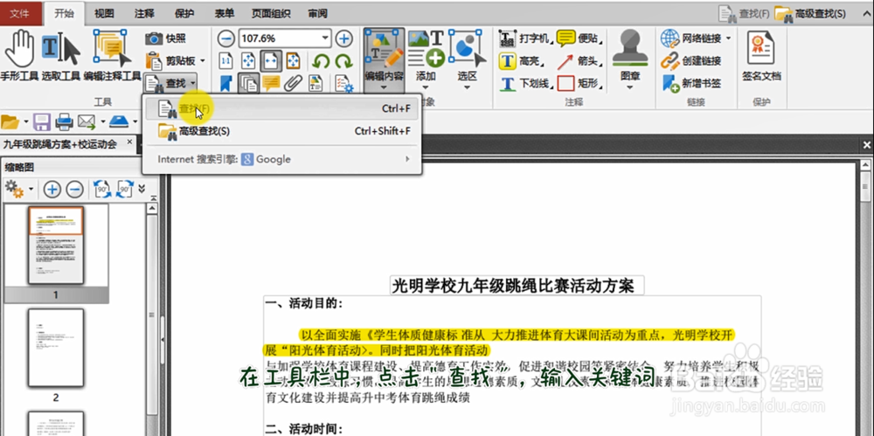The height and width of the screenshot is (436, 874).
Task: Open the attachments paperclip icon
Action: [293, 83]
